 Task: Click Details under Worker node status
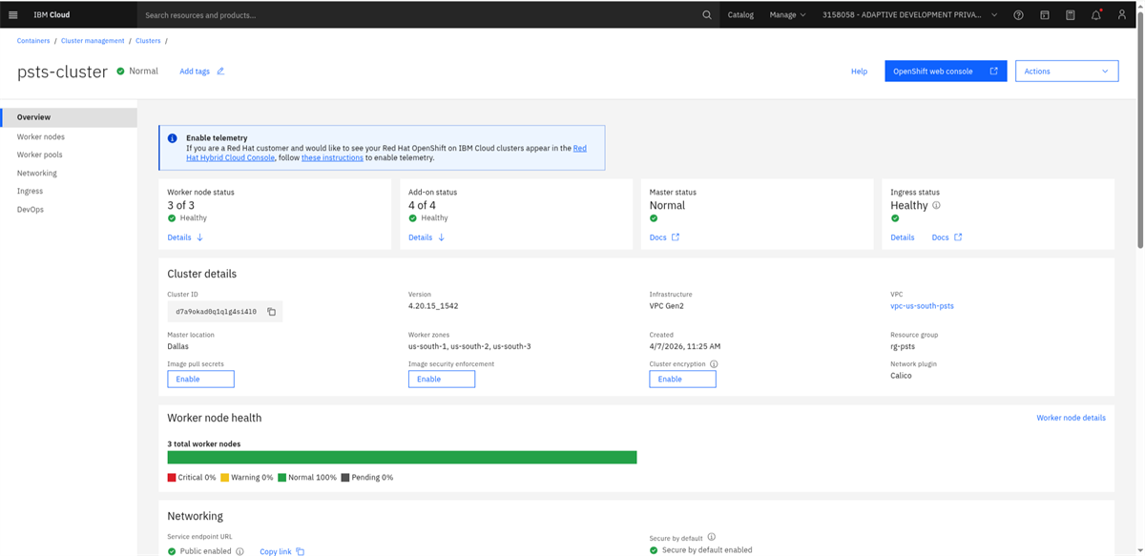coord(179,237)
